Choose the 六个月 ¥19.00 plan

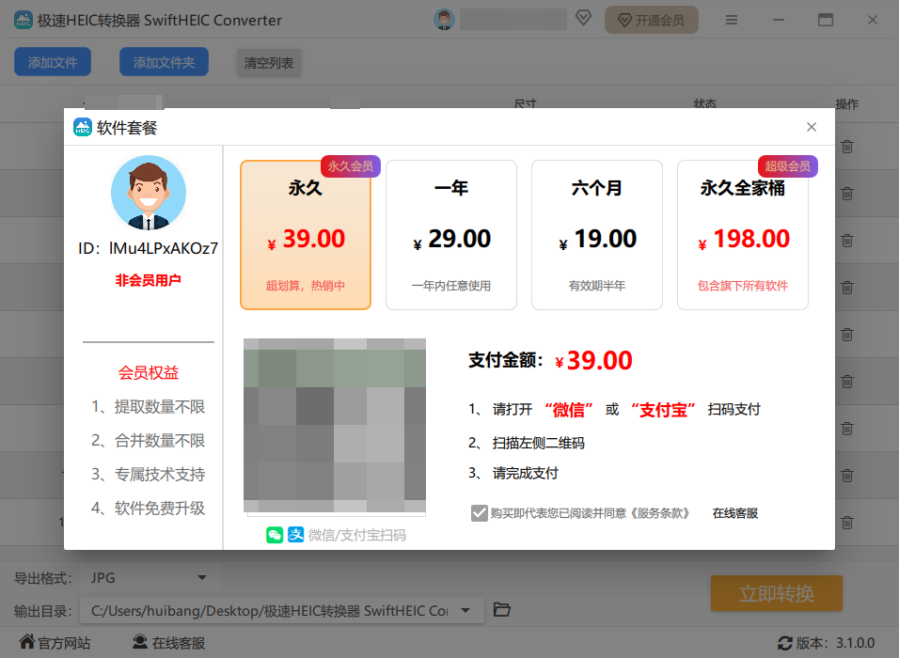(x=597, y=235)
